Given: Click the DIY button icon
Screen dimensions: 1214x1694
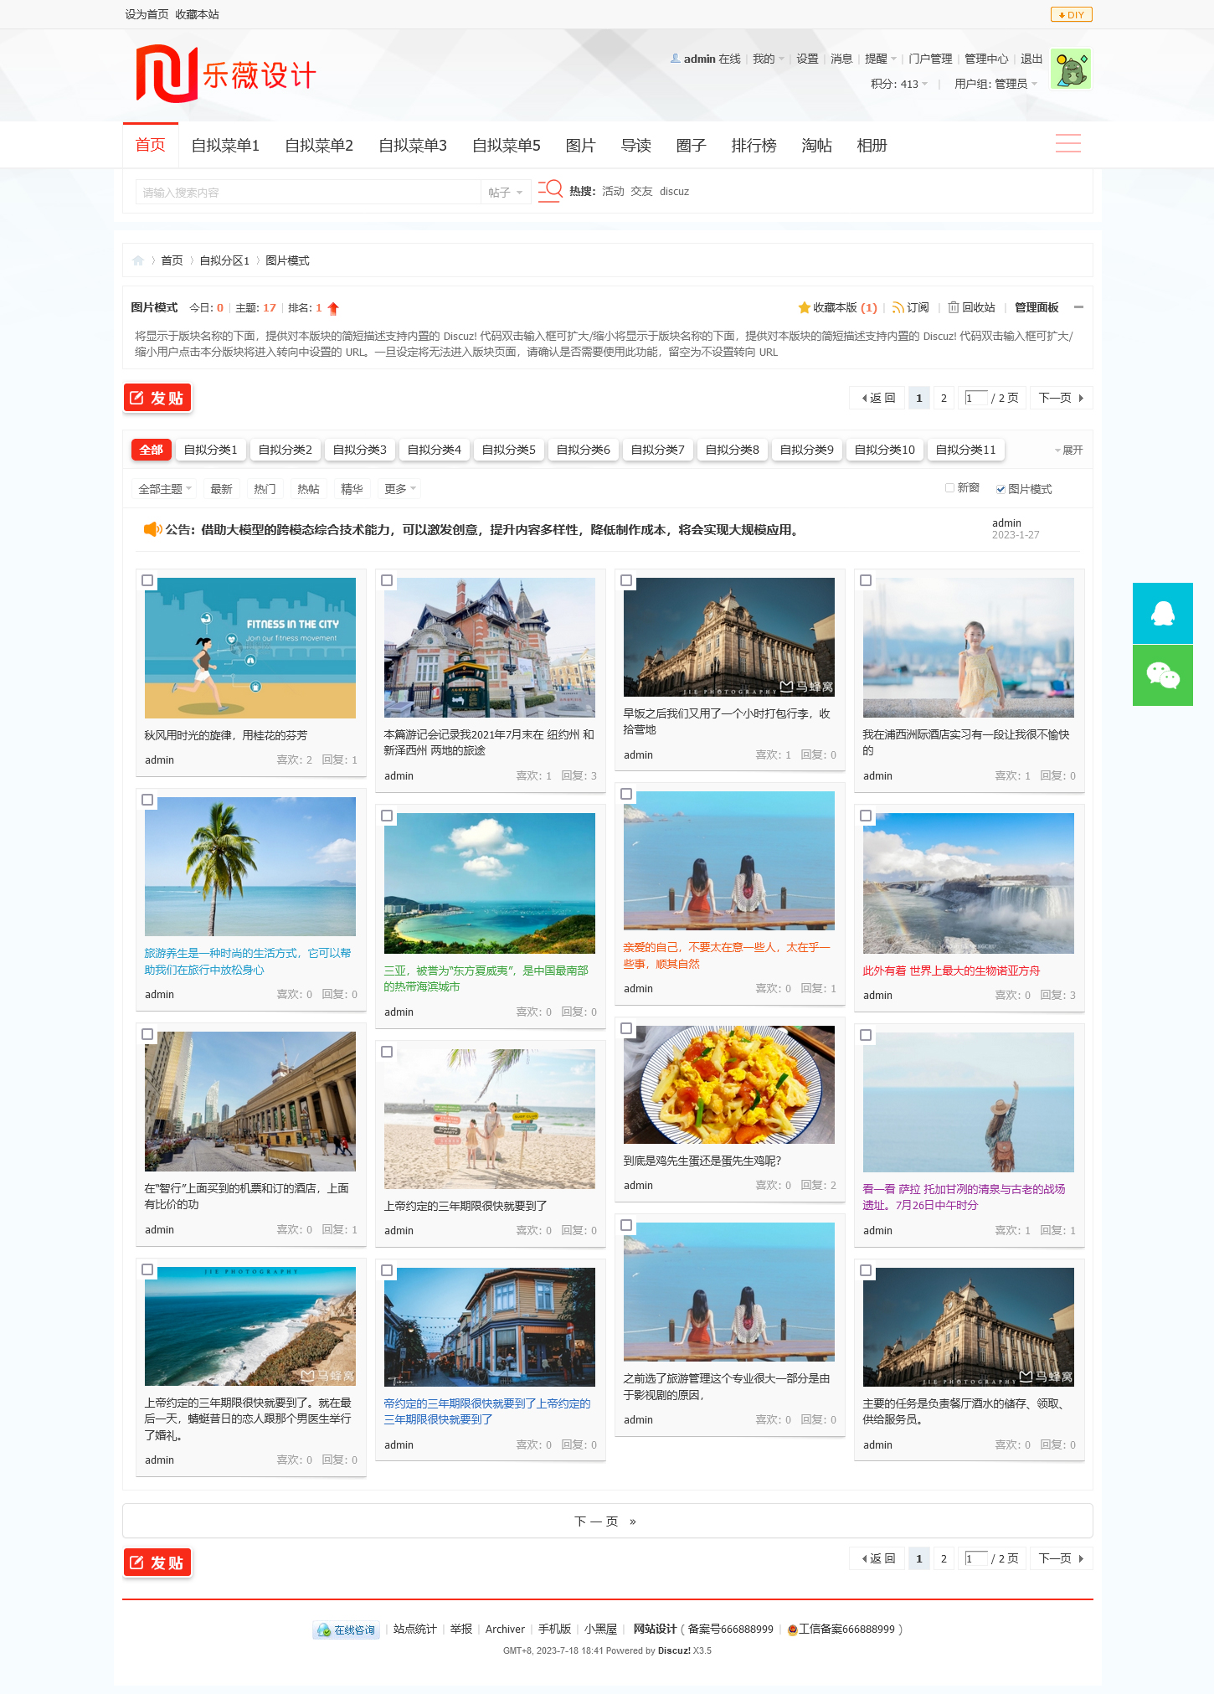Looking at the screenshot, I should (1071, 14).
